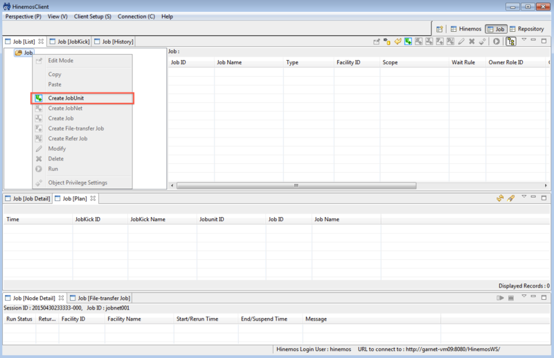This screenshot has width=554, height=358.
Task: Minimize the Job [List] panel
Action: click(x=533, y=40)
